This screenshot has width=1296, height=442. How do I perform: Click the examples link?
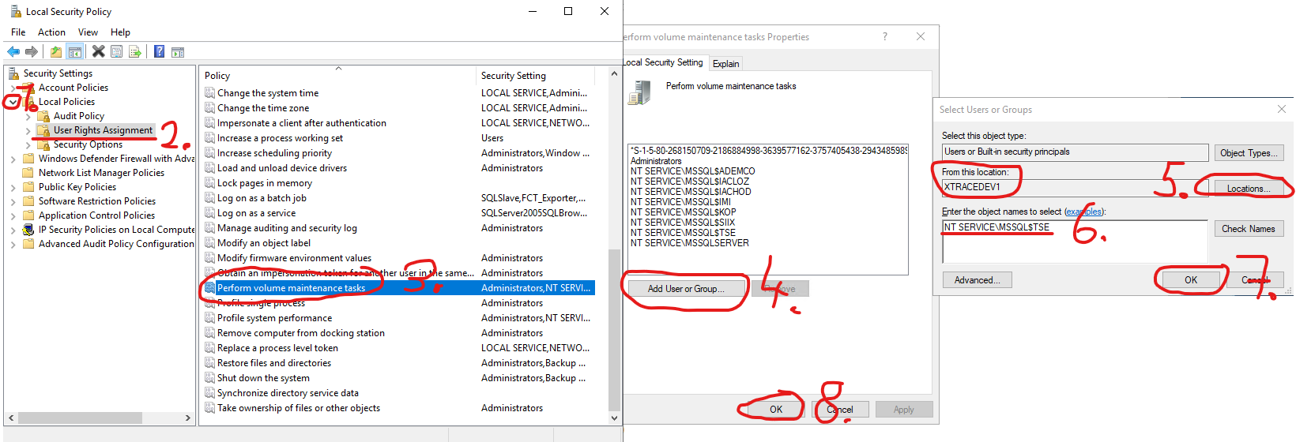[x=1083, y=212]
